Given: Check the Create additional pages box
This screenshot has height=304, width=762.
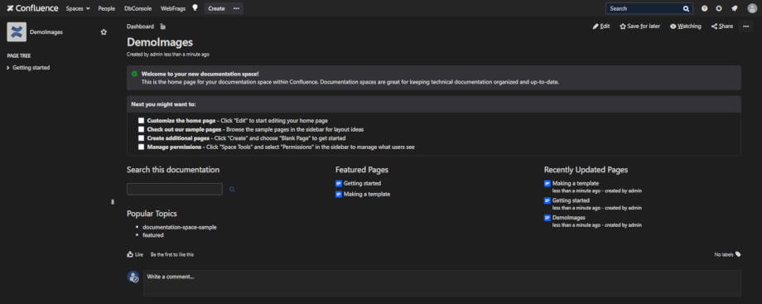Looking at the screenshot, I should 141,138.
